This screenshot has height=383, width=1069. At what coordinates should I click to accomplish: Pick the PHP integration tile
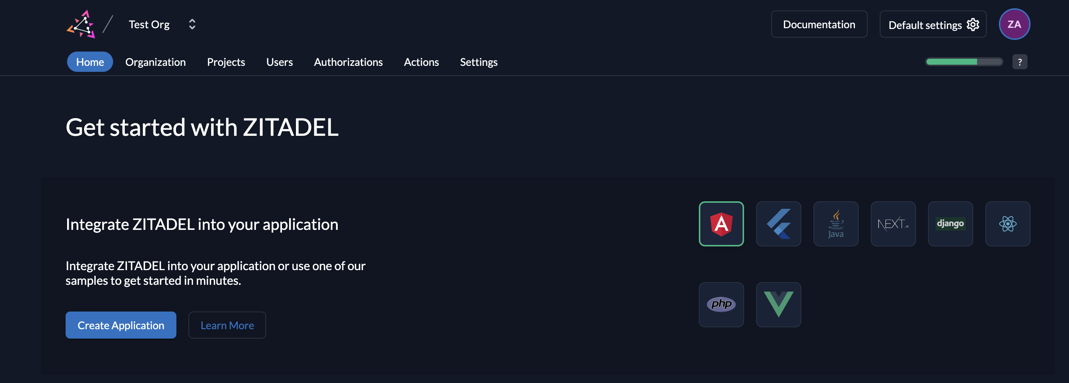pos(721,304)
